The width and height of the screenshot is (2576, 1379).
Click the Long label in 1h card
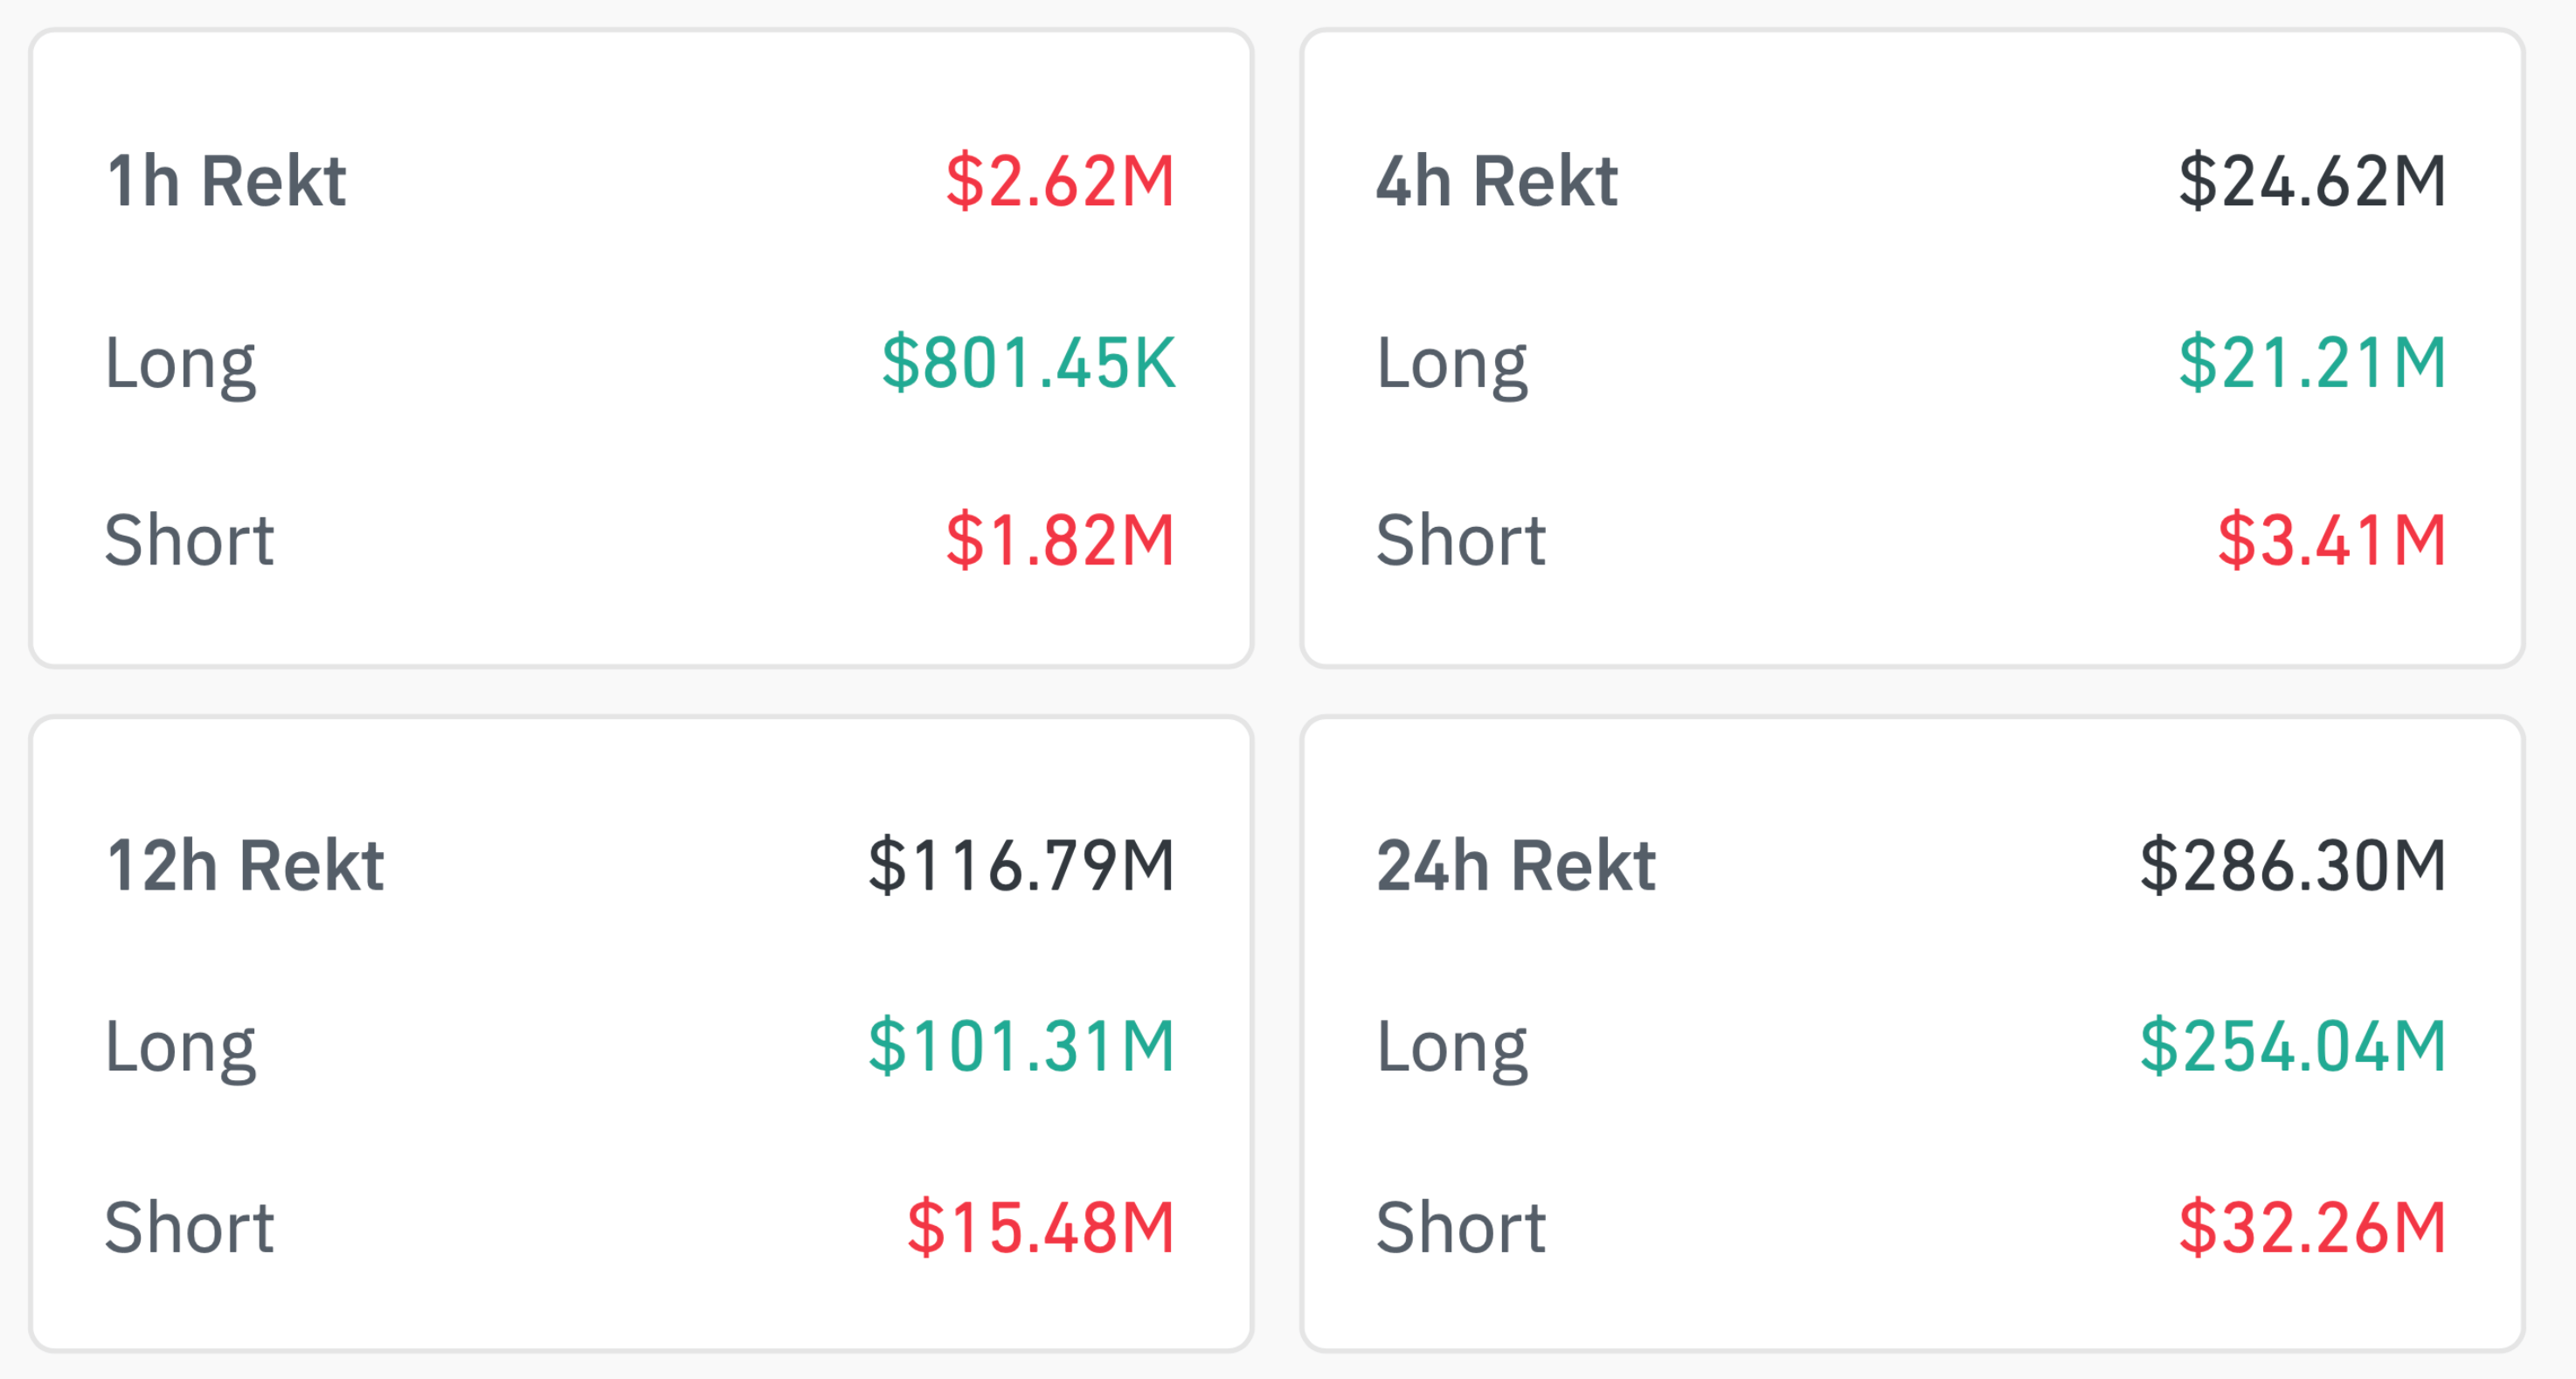click(x=181, y=365)
